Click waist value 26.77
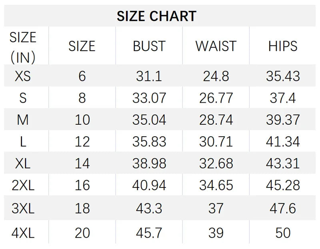Viewport: 320px width, 249px height. point(216,98)
